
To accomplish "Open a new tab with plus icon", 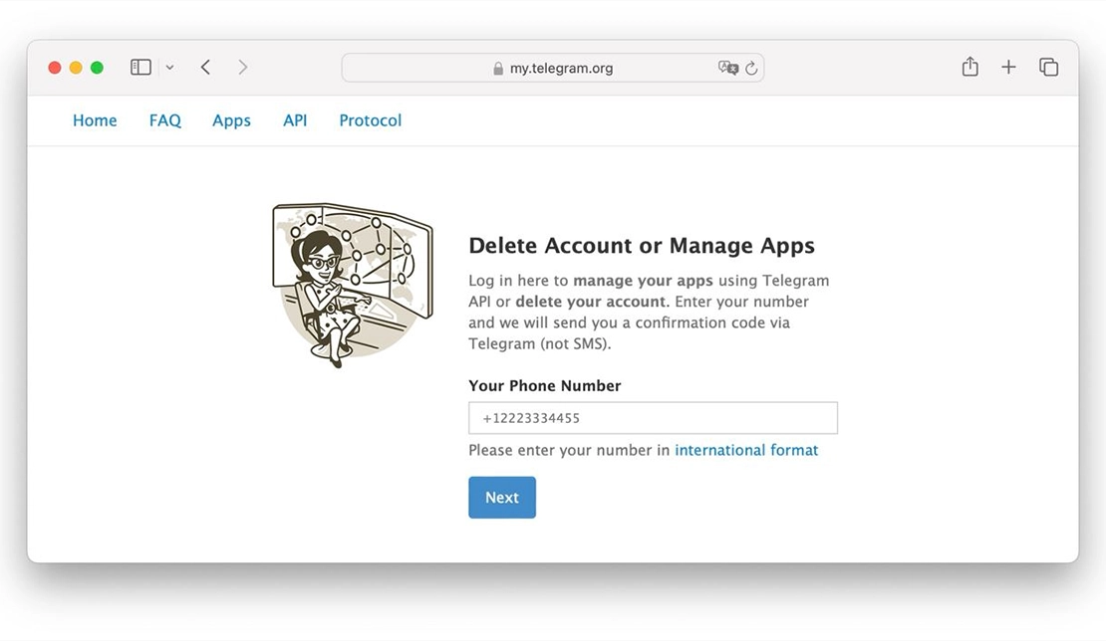I will (x=1008, y=67).
